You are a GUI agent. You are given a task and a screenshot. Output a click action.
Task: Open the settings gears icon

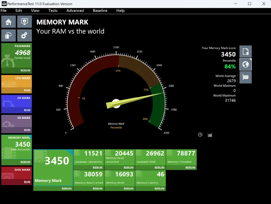coord(24,36)
